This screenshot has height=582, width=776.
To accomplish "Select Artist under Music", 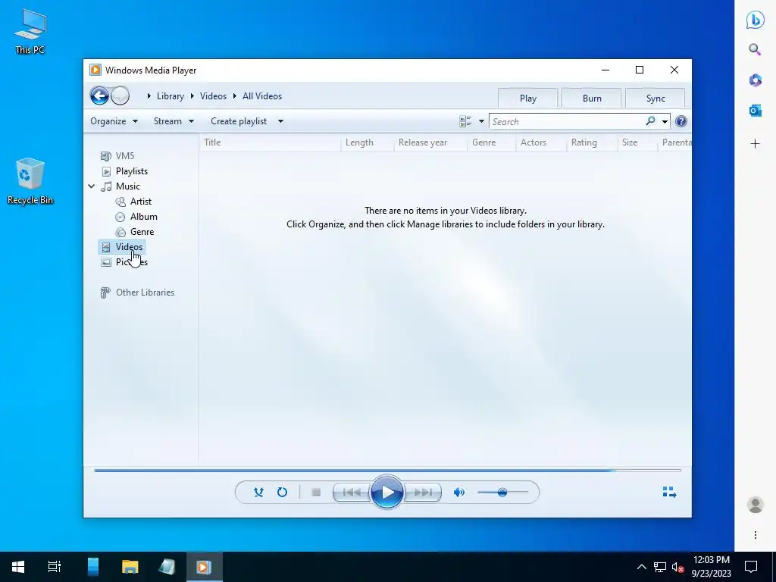I will click(140, 202).
